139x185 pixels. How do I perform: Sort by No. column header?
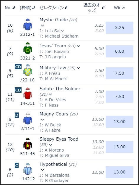coord(10,8)
